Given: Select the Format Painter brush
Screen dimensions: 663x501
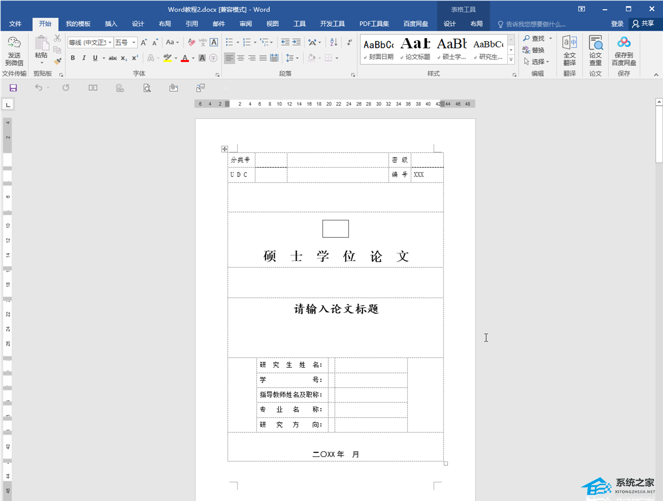Looking at the screenshot, I should click(x=57, y=61).
